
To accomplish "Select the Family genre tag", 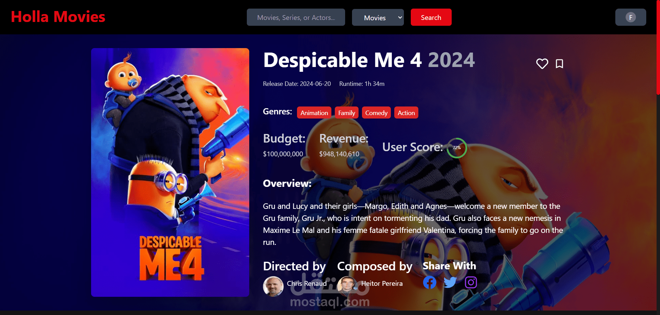I will coord(346,113).
